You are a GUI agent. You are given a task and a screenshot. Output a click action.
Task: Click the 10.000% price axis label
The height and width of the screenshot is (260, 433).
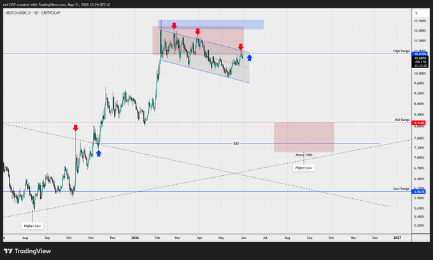[420, 73]
